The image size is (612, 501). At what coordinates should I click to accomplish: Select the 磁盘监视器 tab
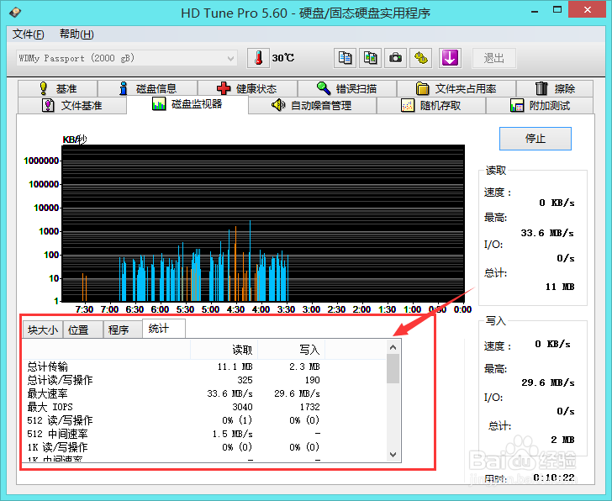pyautogui.click(x=187, y=104)
